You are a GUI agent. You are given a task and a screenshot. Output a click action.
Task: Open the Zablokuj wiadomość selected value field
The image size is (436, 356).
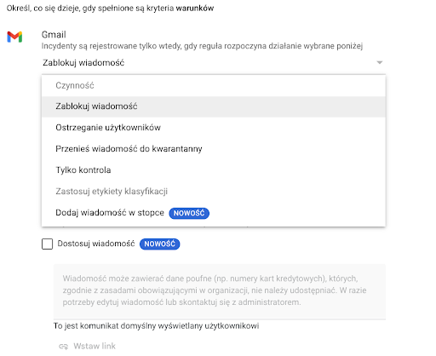[x=213, y=63]
